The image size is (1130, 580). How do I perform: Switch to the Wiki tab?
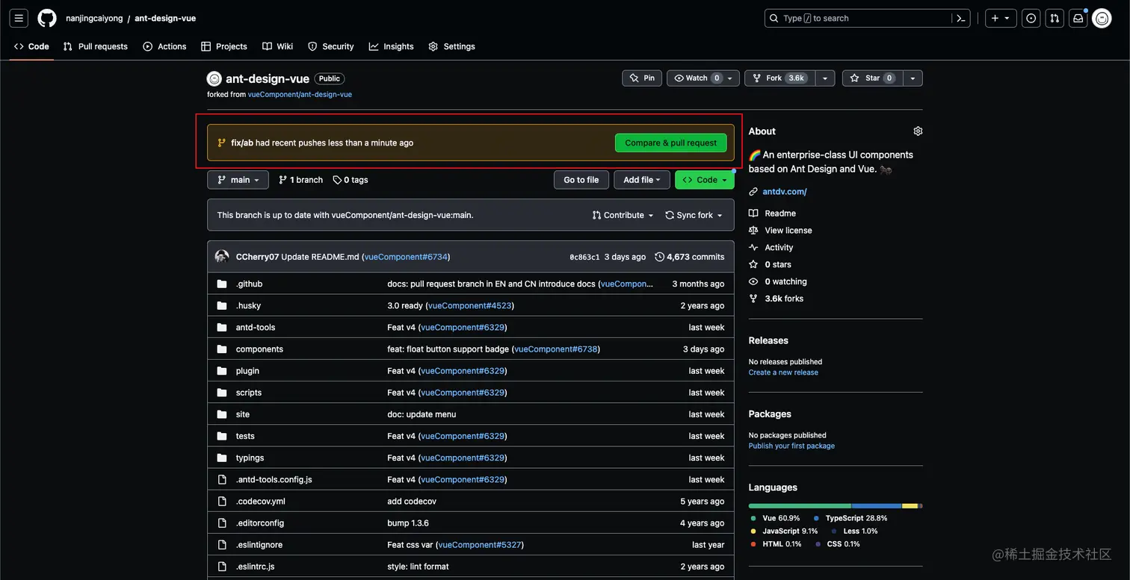[x=278, y=46]
